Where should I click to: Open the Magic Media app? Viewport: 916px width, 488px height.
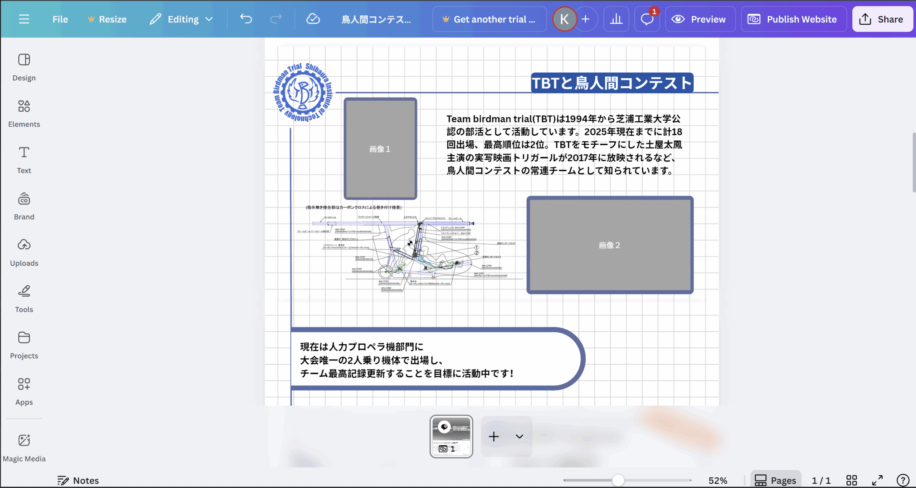click(x=24, y=448)
